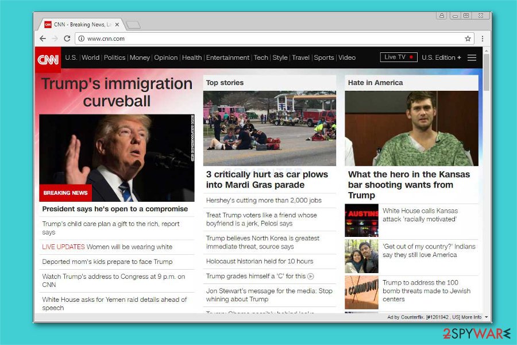The image size is (517, 345).
Task: Open Trump believes North Korea is greatest threat
Action: click(x=263, y=242)
